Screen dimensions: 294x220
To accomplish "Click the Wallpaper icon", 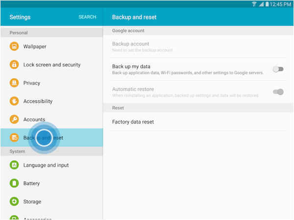I will tap(14, 46).
